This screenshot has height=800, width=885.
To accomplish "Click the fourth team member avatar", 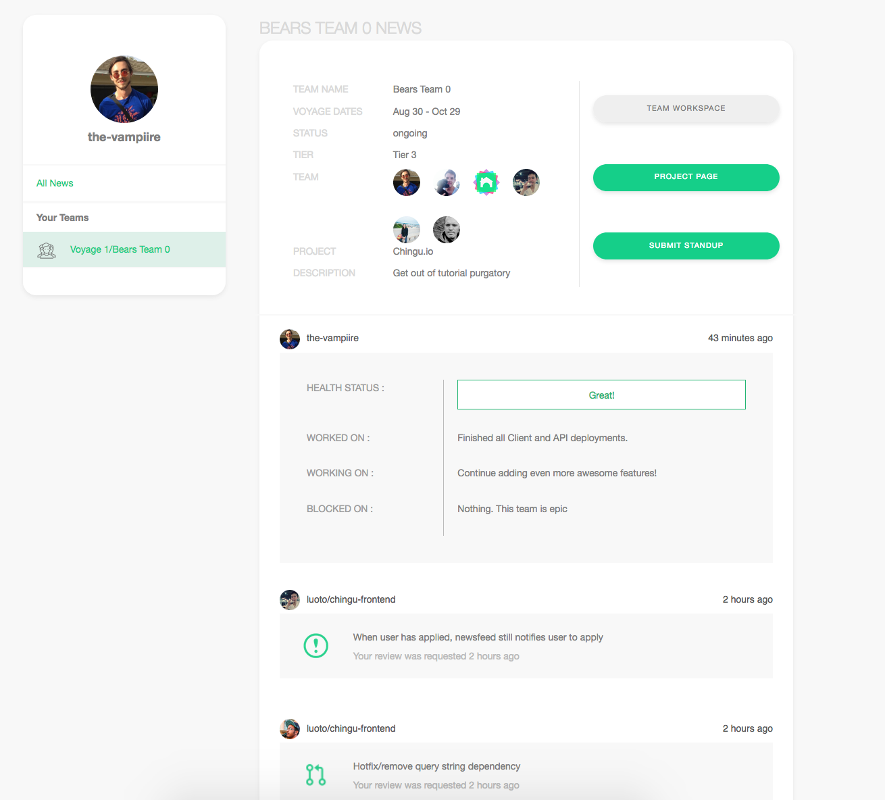I will click(526, 182).
